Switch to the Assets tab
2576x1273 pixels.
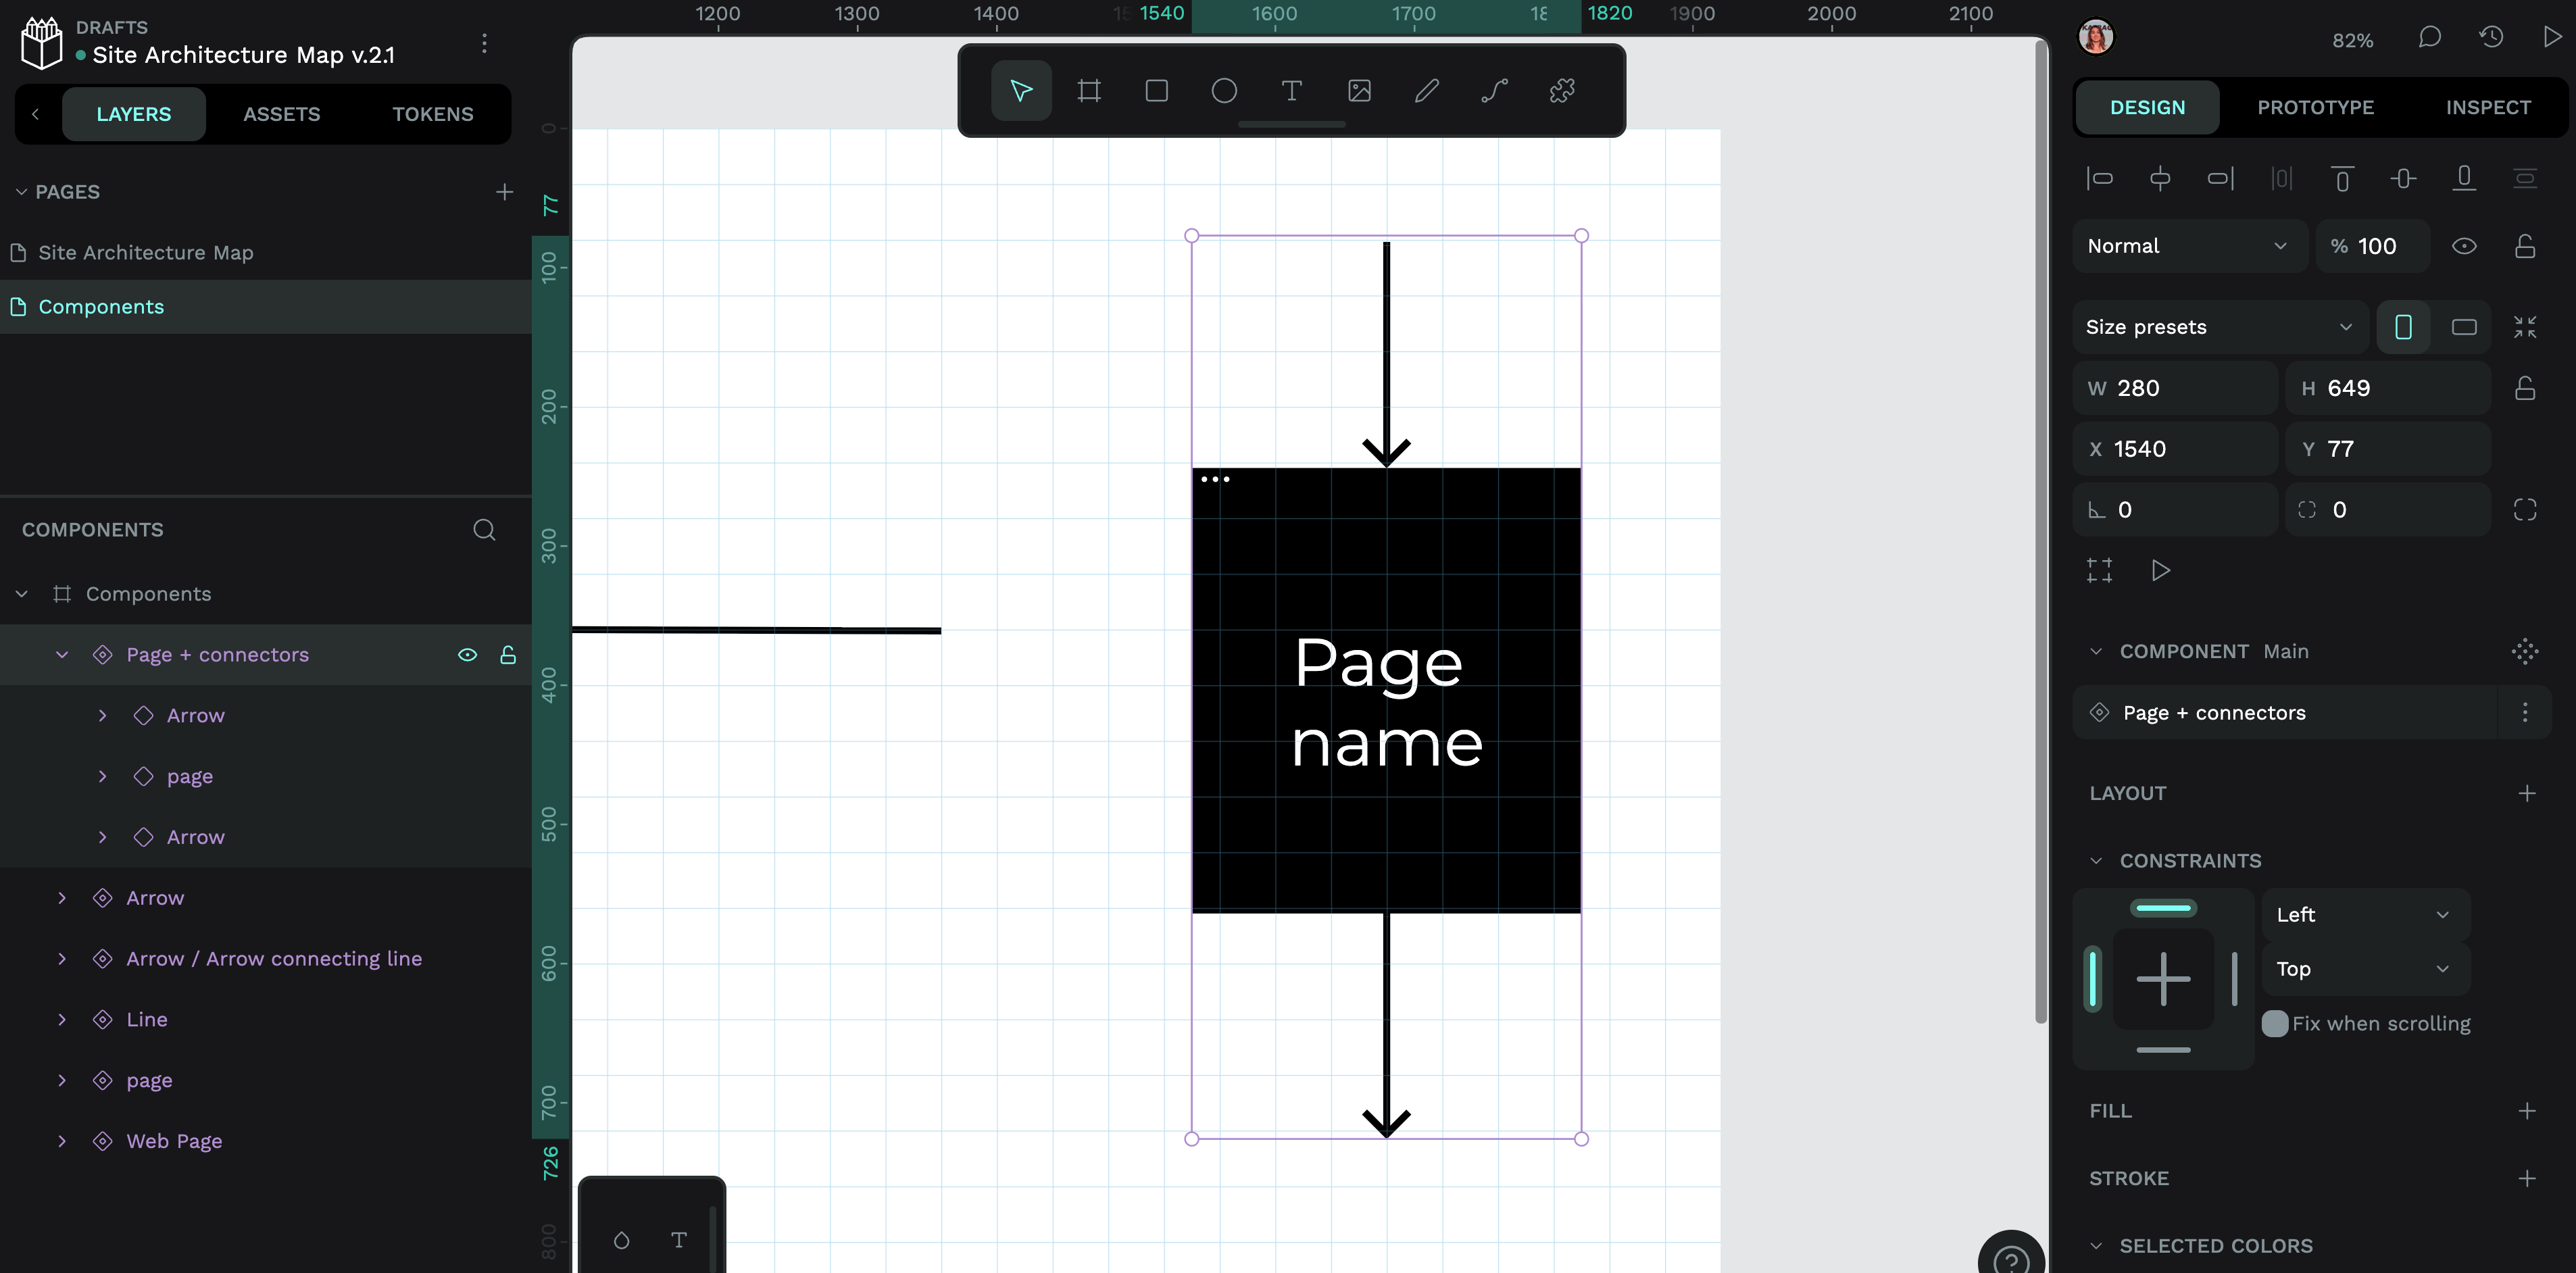tap(281, 114)
